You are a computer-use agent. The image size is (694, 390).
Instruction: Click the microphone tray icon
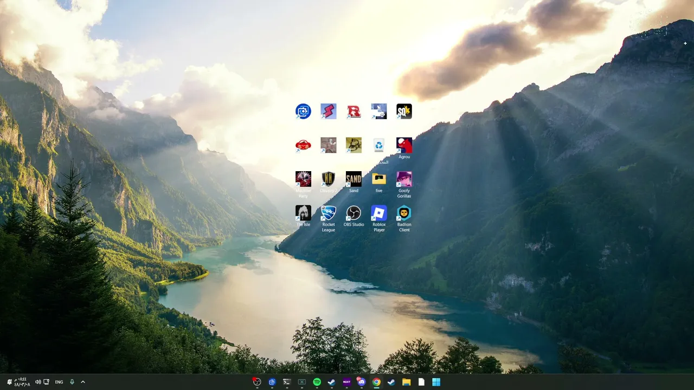pos(72,382)
